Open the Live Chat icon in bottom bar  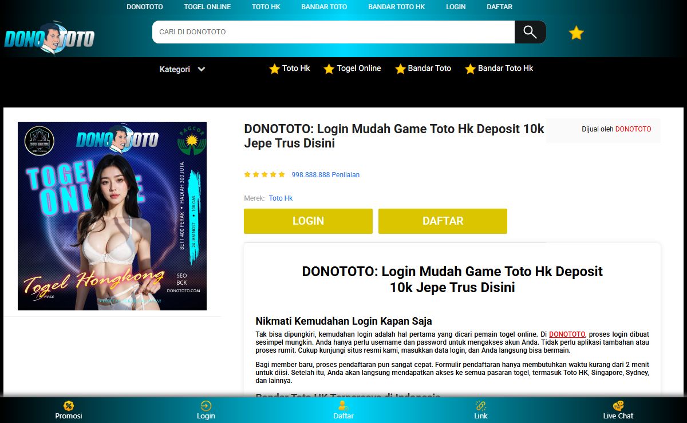618,406
